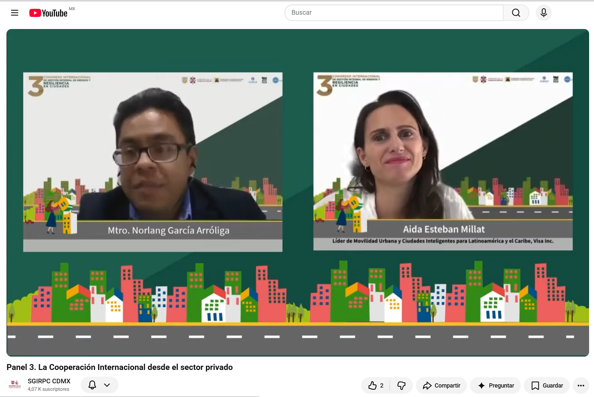This screenshot has height=397, width=594.
Task: Like the video with thumbs up
Action: coord(376,386)
